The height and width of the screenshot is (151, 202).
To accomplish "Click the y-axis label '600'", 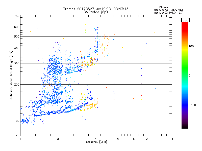I will coord(17,27).
